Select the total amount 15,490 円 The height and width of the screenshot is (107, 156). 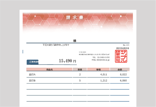68,61
